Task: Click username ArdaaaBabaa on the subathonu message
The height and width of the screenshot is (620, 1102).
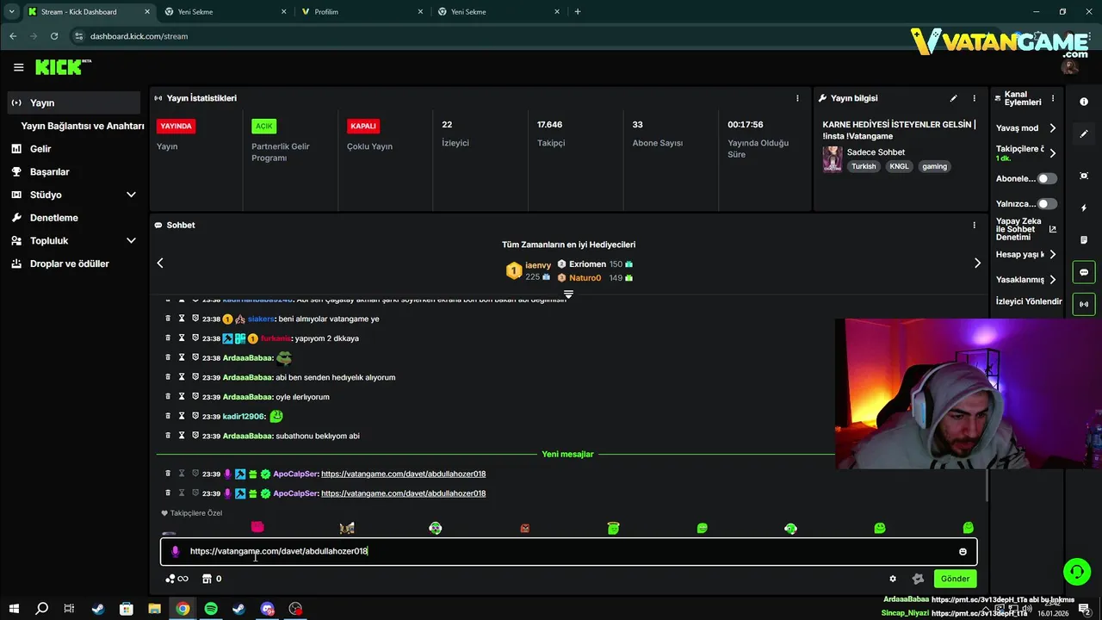Action: tap(247, 436)
